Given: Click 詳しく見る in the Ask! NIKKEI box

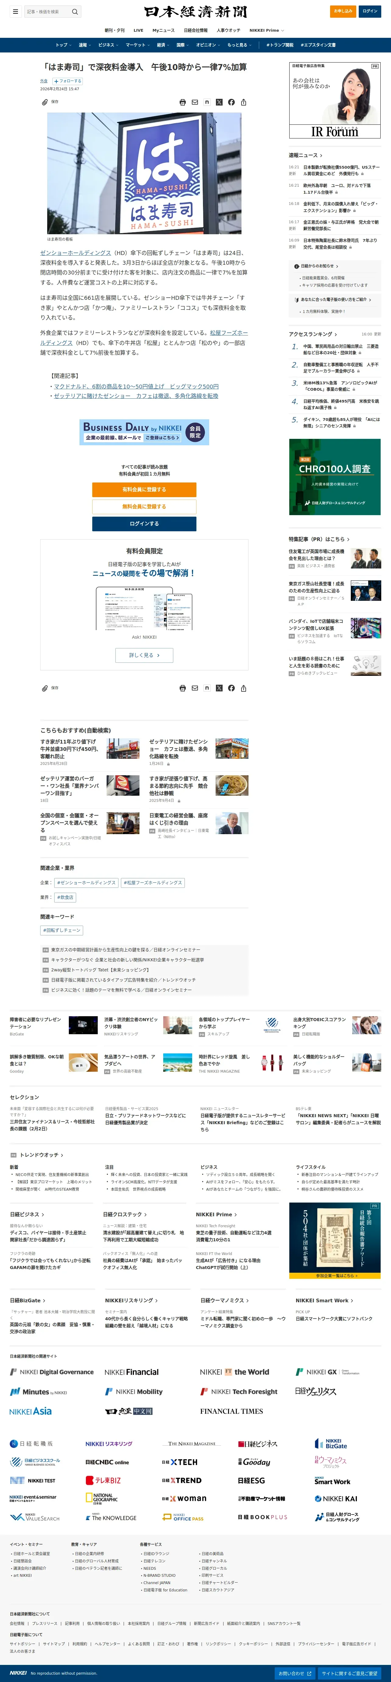Looking at the screenshot, I should (x=144, y=655).
